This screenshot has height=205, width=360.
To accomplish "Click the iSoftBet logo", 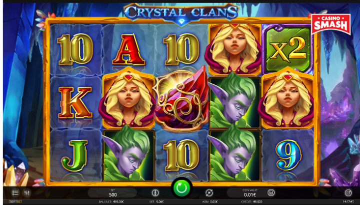I will pyautogui.click(x=15, y=202).
